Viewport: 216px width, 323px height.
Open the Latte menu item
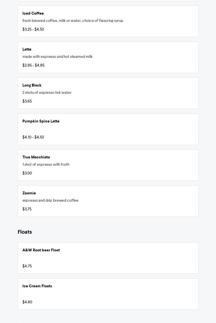coord(27,49)
